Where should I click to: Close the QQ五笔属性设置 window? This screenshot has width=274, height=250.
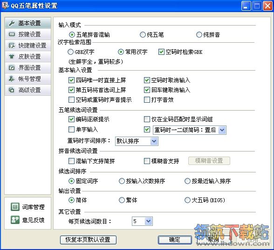point(267,6)
